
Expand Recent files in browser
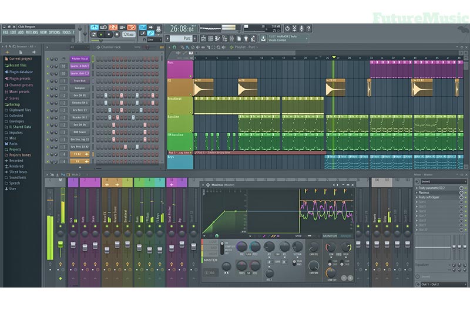(x=18, y=65)
